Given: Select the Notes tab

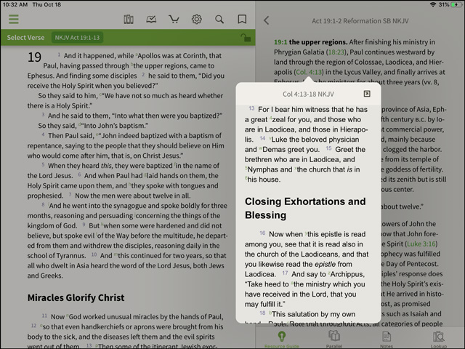Looking at the screenshot, I should point(387,340).
